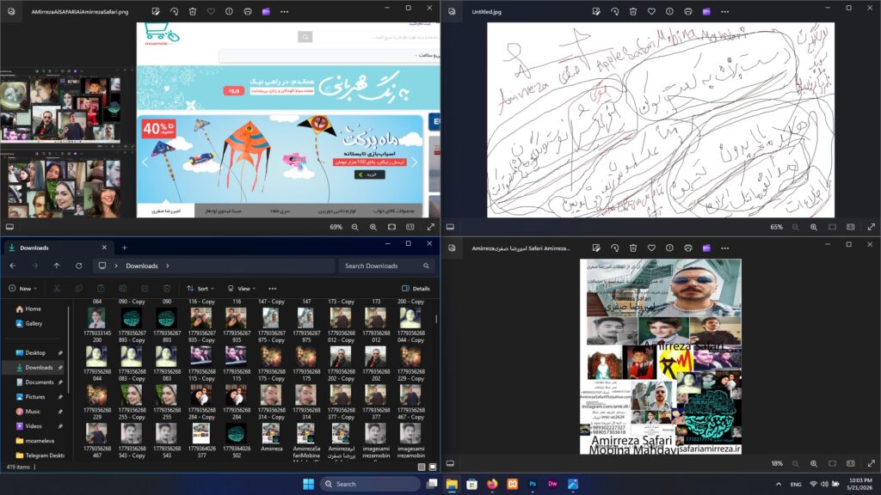Favorite the Untitled.jpg photo with the heart
The height and width of the screenshot is (495, 881).
pyautogui.click(x=651, y=11)
